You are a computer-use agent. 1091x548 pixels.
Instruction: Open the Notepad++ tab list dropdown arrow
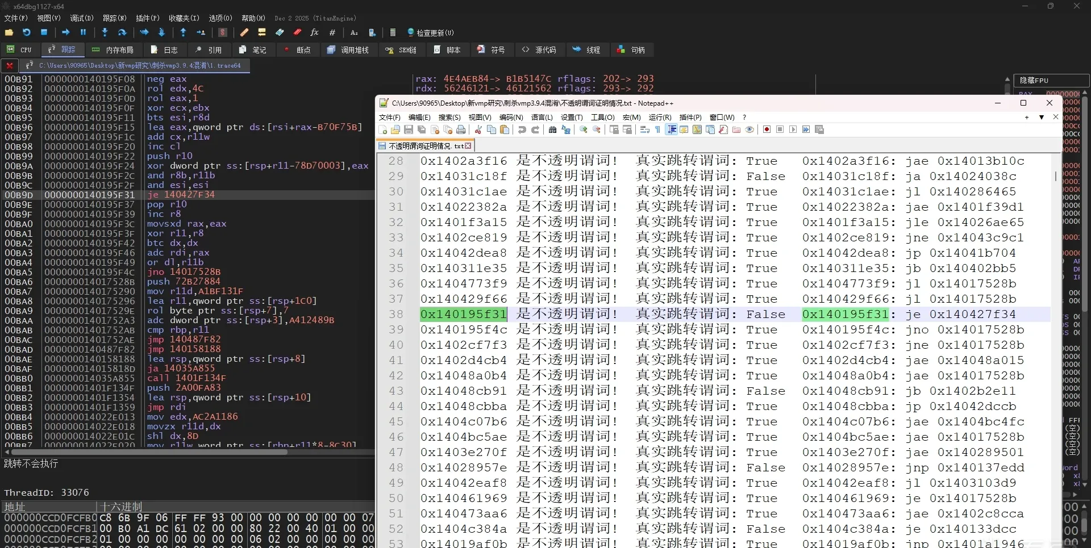coord(1042,117)
